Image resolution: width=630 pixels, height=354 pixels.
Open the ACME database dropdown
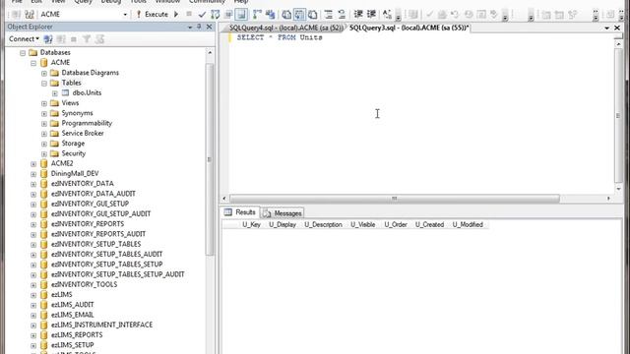[125, 15]
